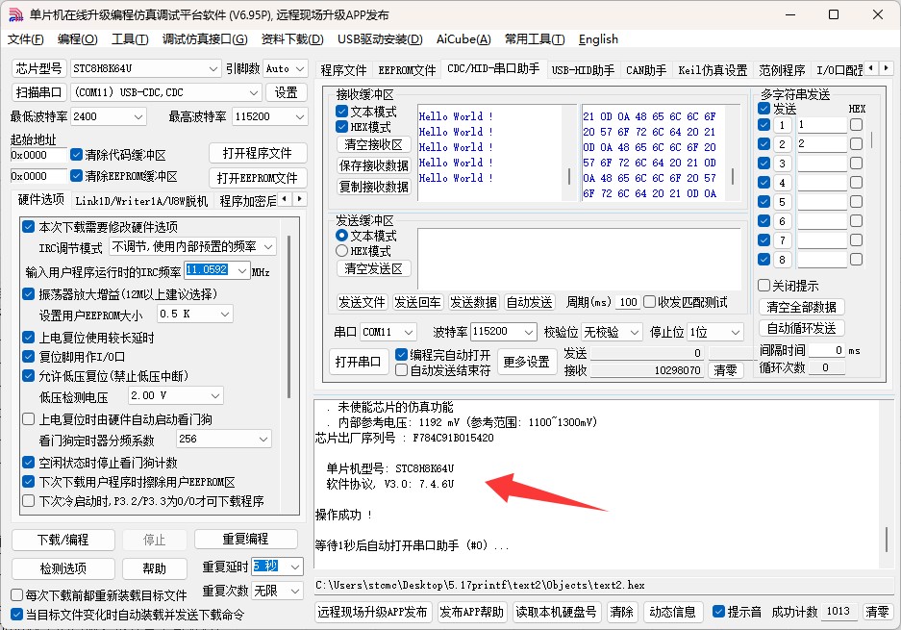
Task: Open the 最低波特率 2400 dropdown
Action: (138, 116)
